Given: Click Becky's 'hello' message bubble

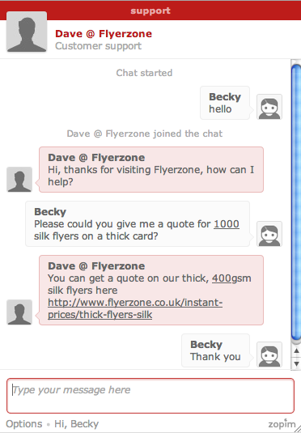Looking at the screenshot, I should click(225, 103).
